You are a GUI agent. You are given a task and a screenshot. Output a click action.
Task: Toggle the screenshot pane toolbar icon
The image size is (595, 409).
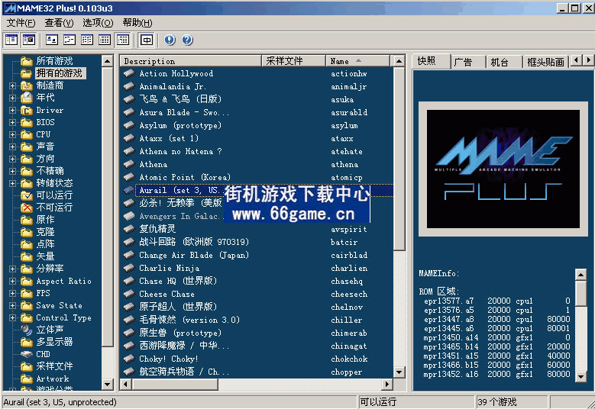pos(29,40)
